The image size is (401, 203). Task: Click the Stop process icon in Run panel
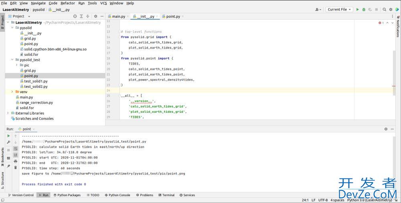pyautogui.click(x=8, y=150)
